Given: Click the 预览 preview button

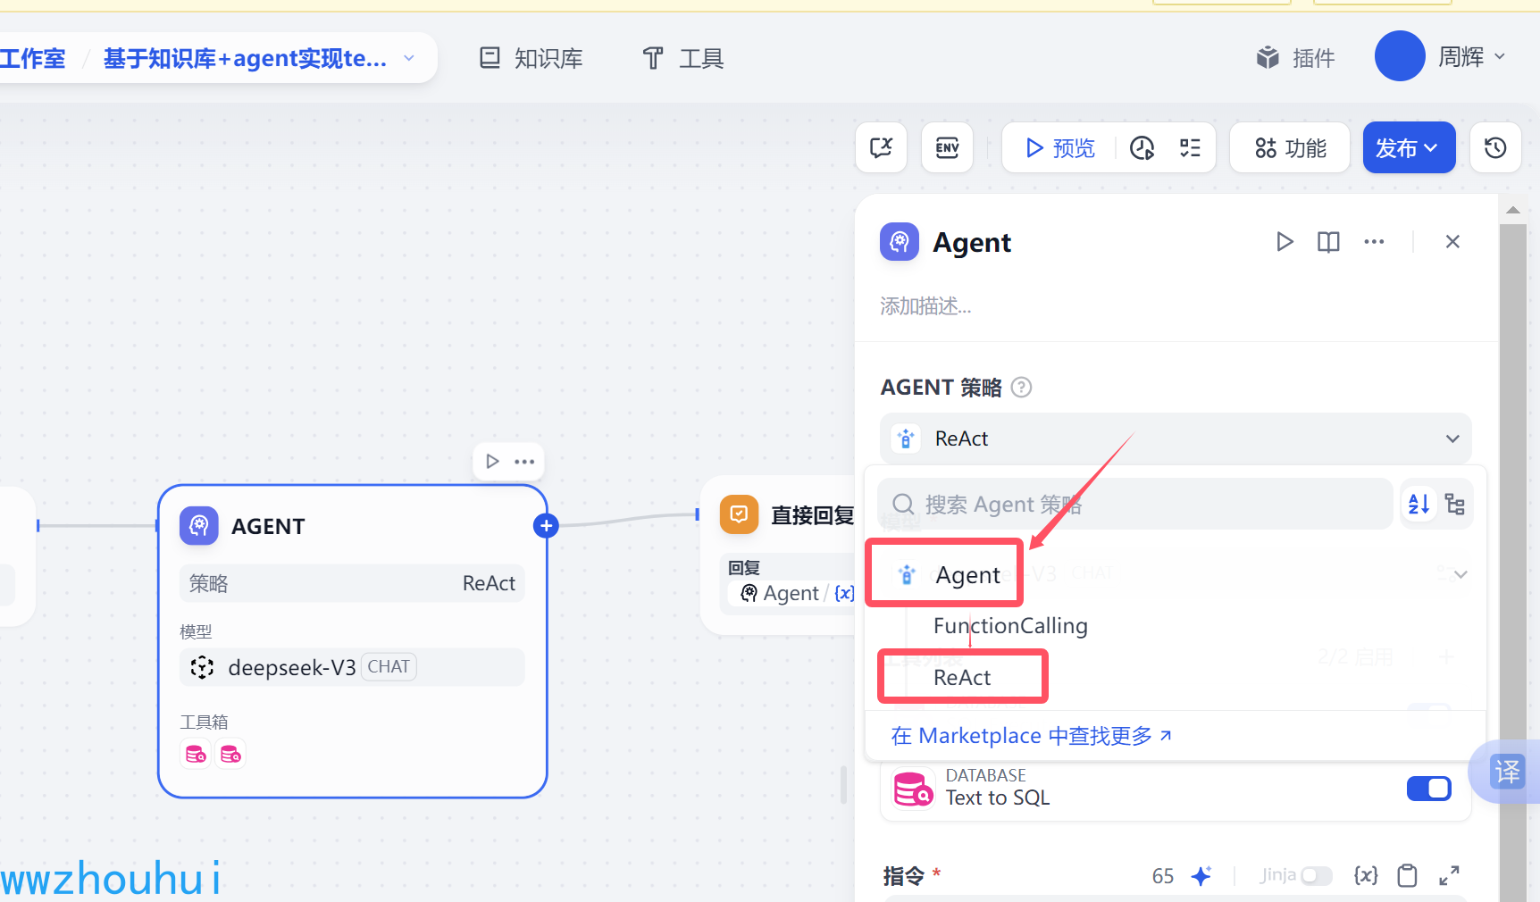Looking at the screenshot, I should pyautogui.click(x=1060, y=148).
